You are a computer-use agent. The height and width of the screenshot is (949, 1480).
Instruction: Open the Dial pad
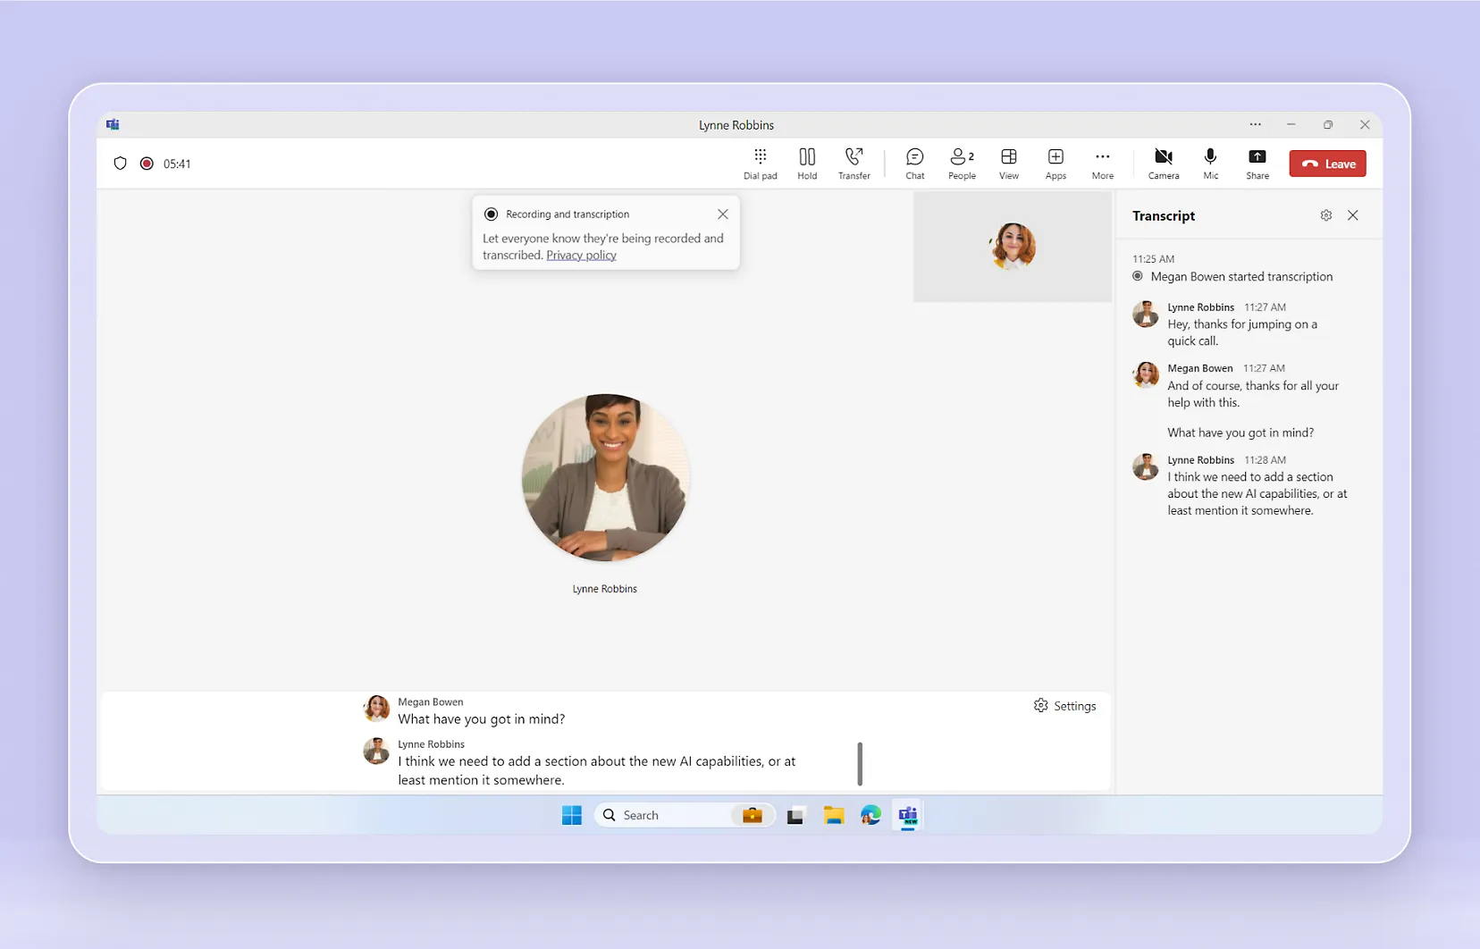[760, 164]
